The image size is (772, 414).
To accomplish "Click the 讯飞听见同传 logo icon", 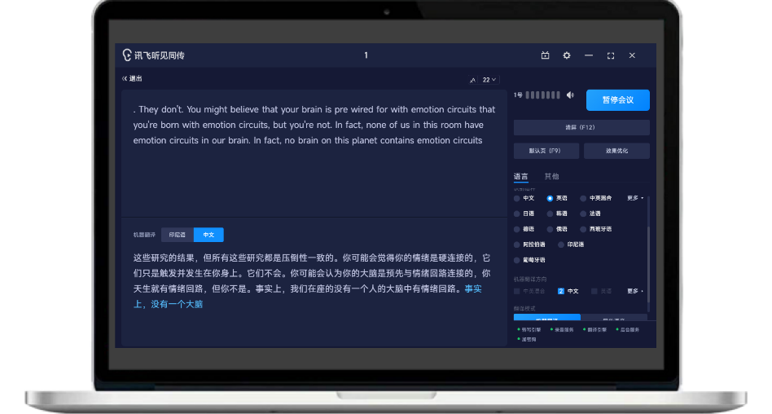I will point(127,55).
